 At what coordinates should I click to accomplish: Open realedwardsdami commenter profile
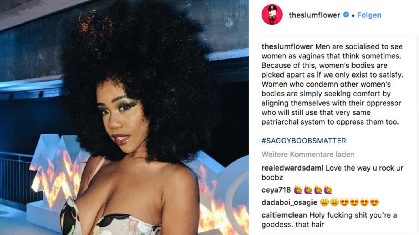[x=292, y=168]
